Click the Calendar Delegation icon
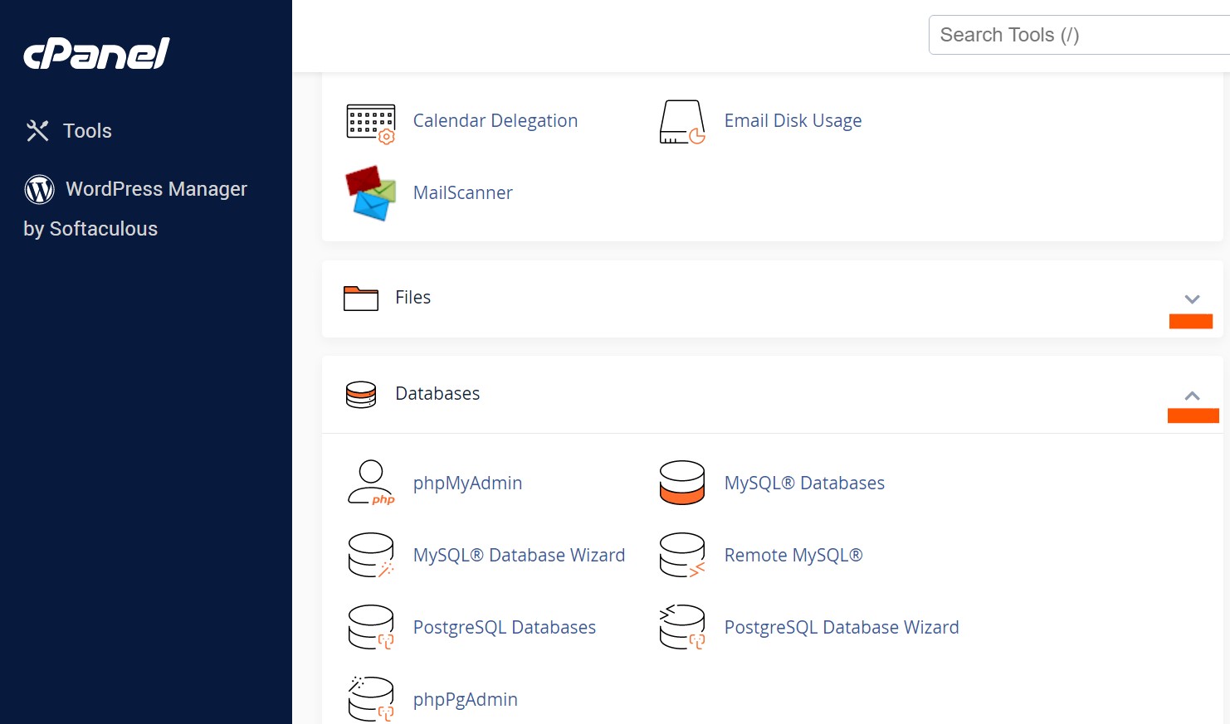 click(x=371, y=124)
